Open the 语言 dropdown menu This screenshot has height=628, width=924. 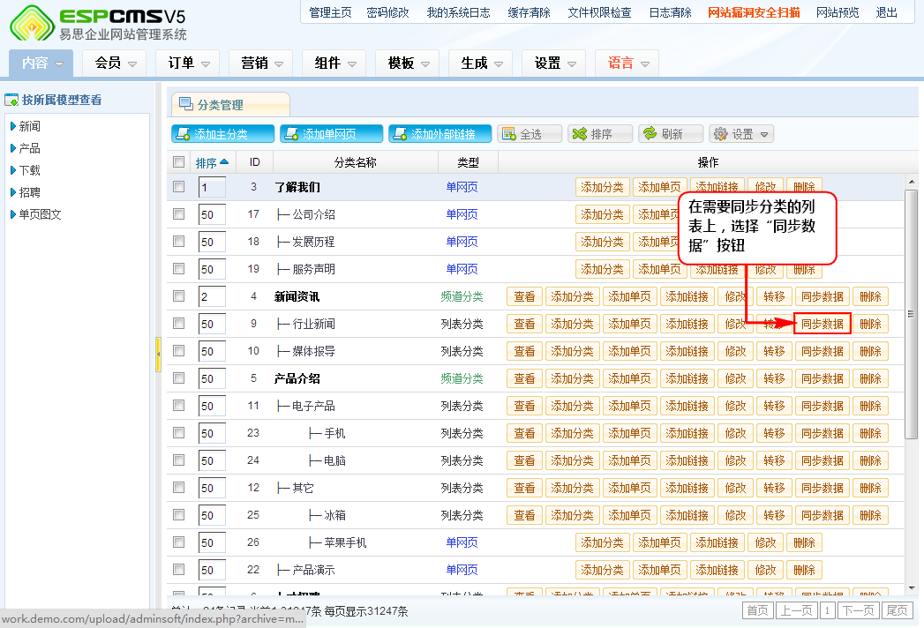[627, 63]
